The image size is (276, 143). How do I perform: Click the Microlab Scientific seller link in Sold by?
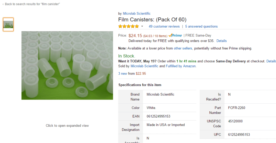[x=144, y=66]
